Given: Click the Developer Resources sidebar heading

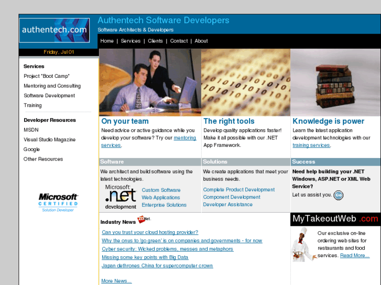Looking at the screenshot, I should tap(50, 120).
